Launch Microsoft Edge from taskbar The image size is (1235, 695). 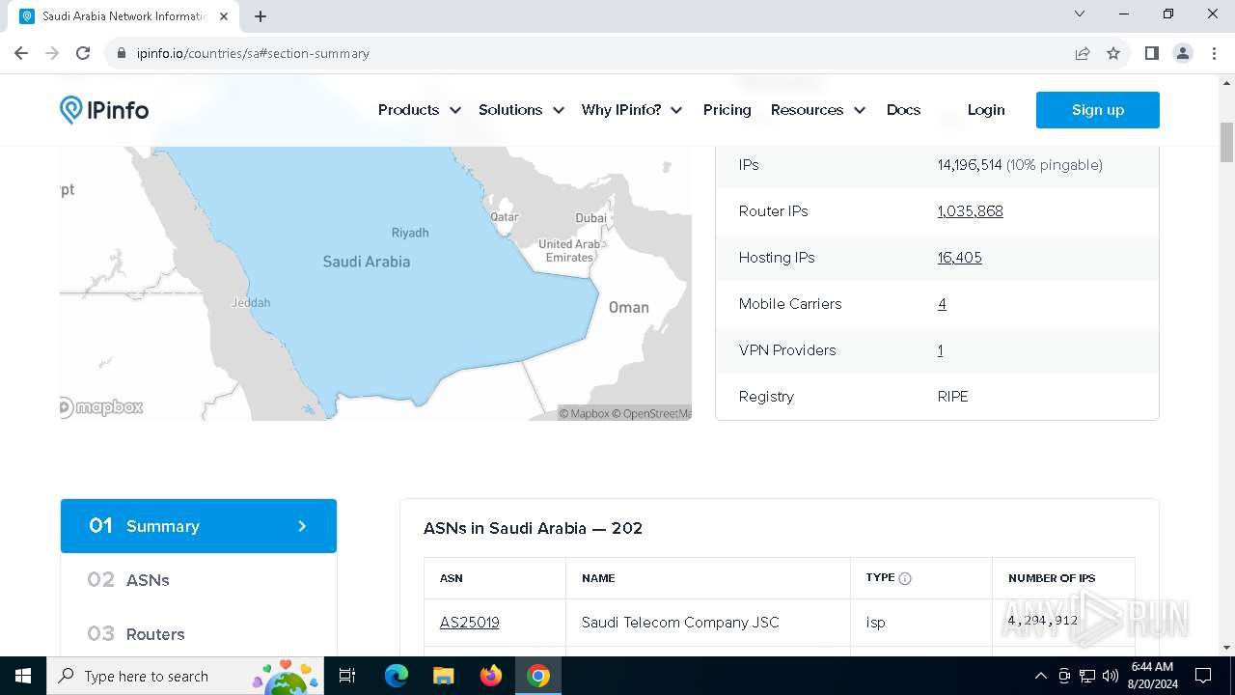(397, 676)
